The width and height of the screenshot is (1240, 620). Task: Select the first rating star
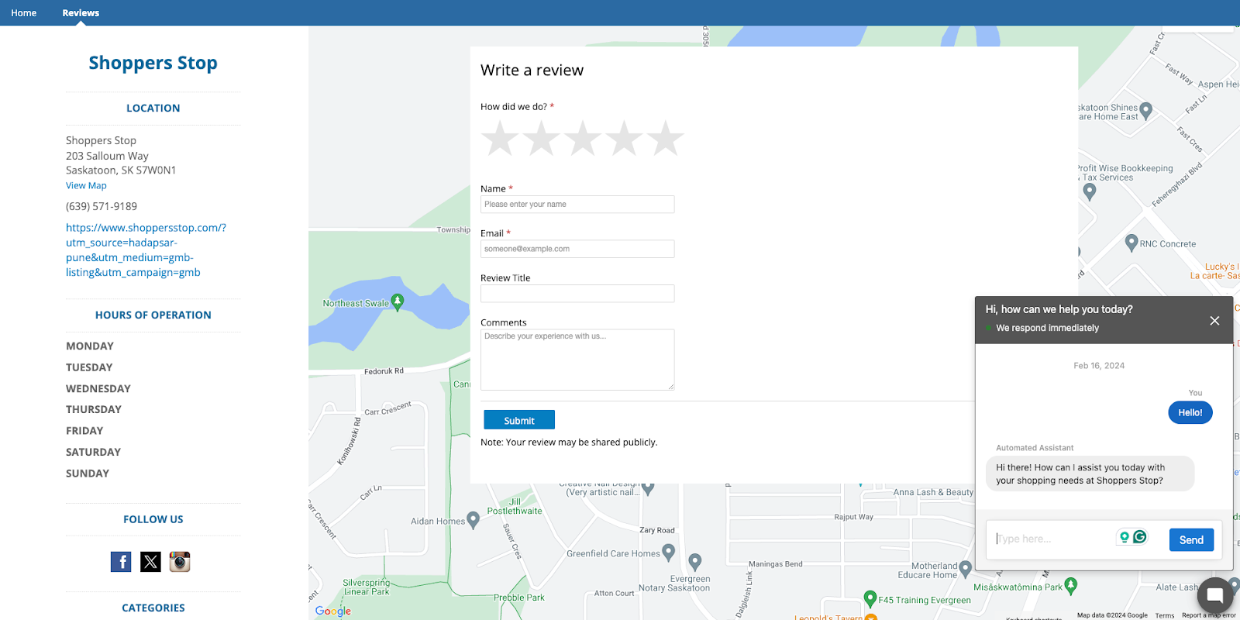click(500, 139)
